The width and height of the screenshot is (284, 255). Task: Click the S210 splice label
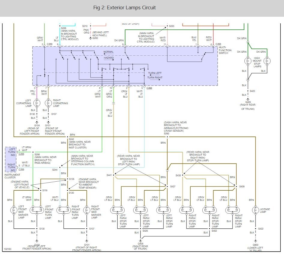[85, 26]
